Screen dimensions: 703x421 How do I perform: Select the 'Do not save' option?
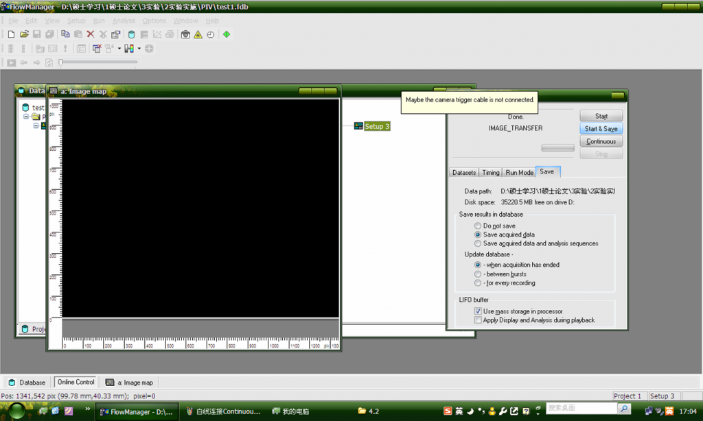click(x=478, y=226)
